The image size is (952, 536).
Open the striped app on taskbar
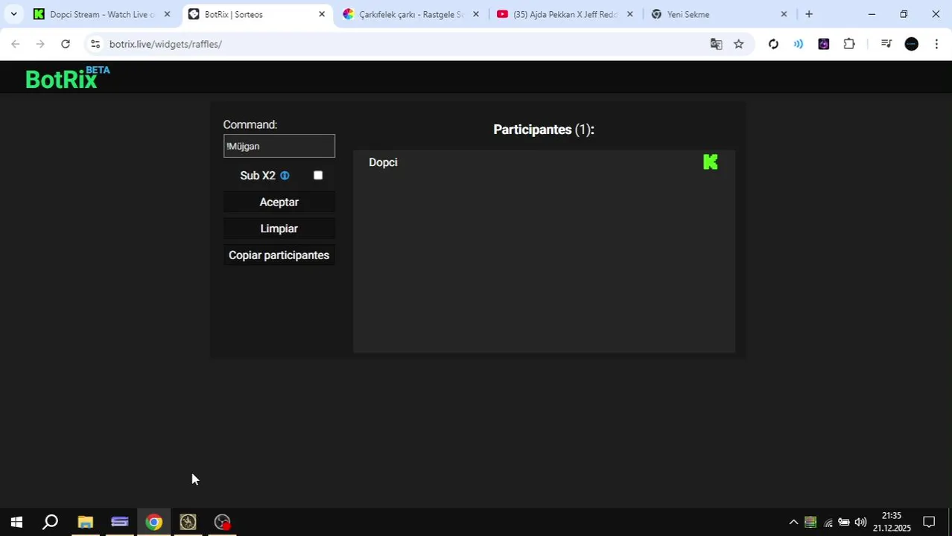(x=119, y=522)
